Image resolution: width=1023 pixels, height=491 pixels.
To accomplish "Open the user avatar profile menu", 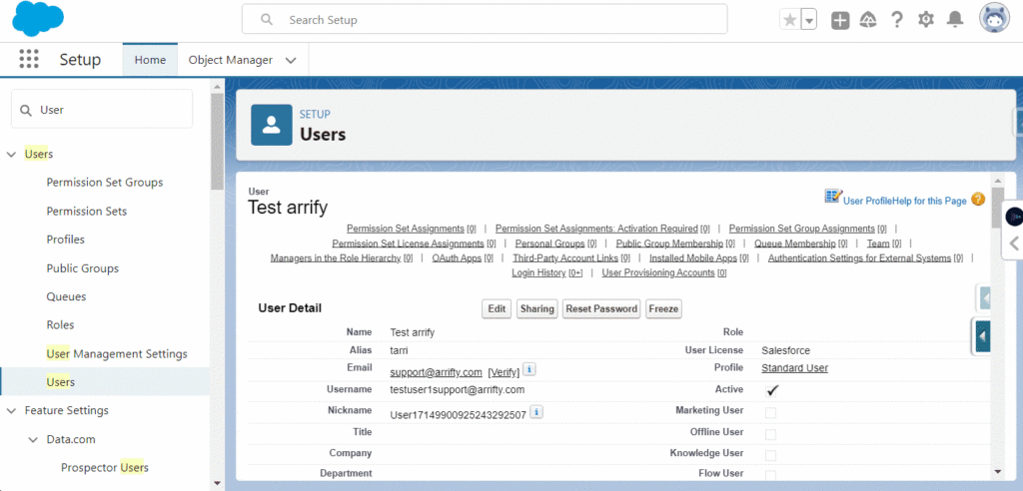I will [994, 19].
